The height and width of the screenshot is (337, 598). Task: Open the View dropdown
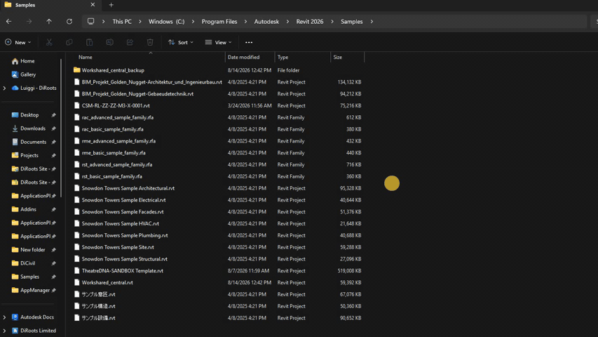[x=218, y=42]
